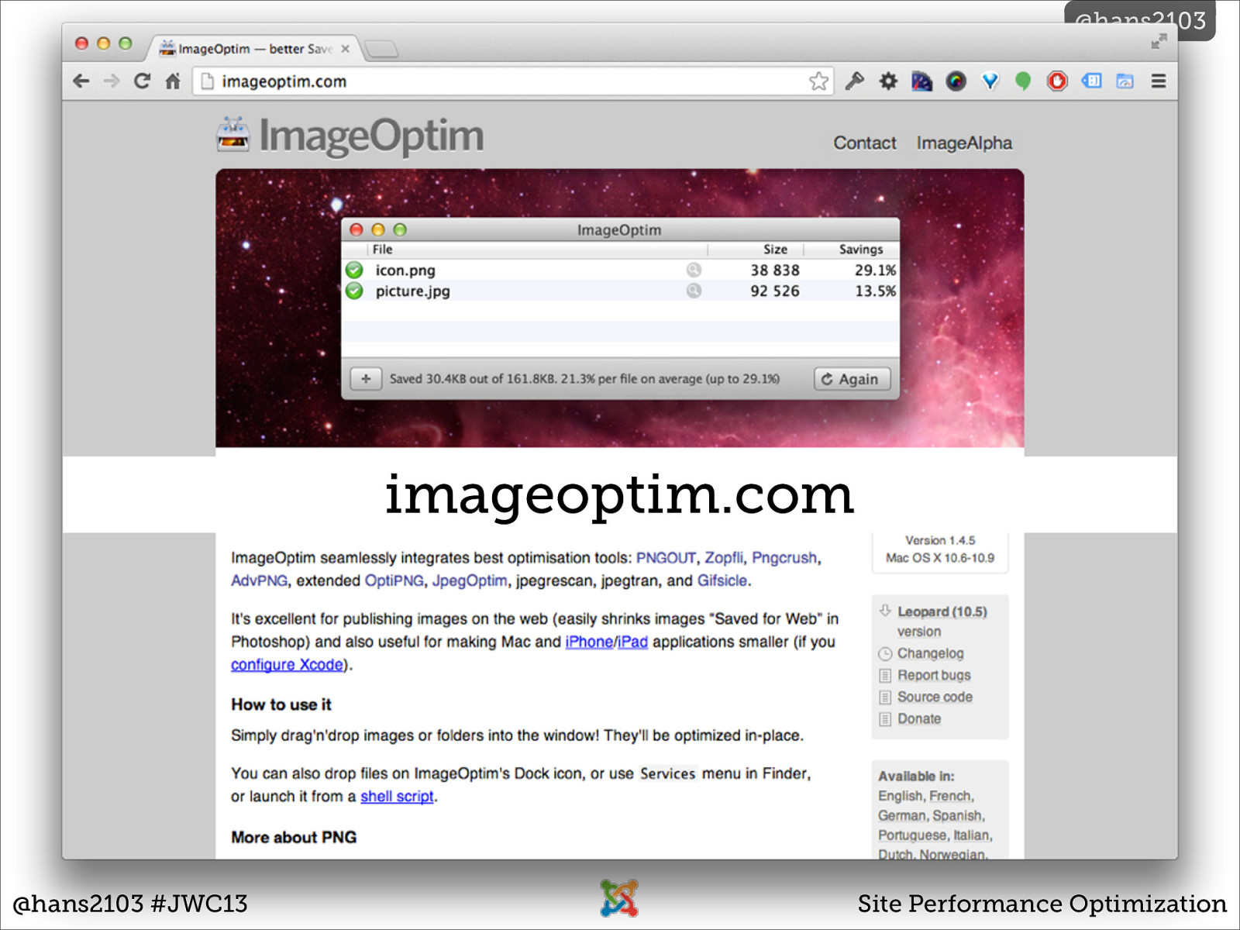Open the Pngcrush link

[784, 558]
